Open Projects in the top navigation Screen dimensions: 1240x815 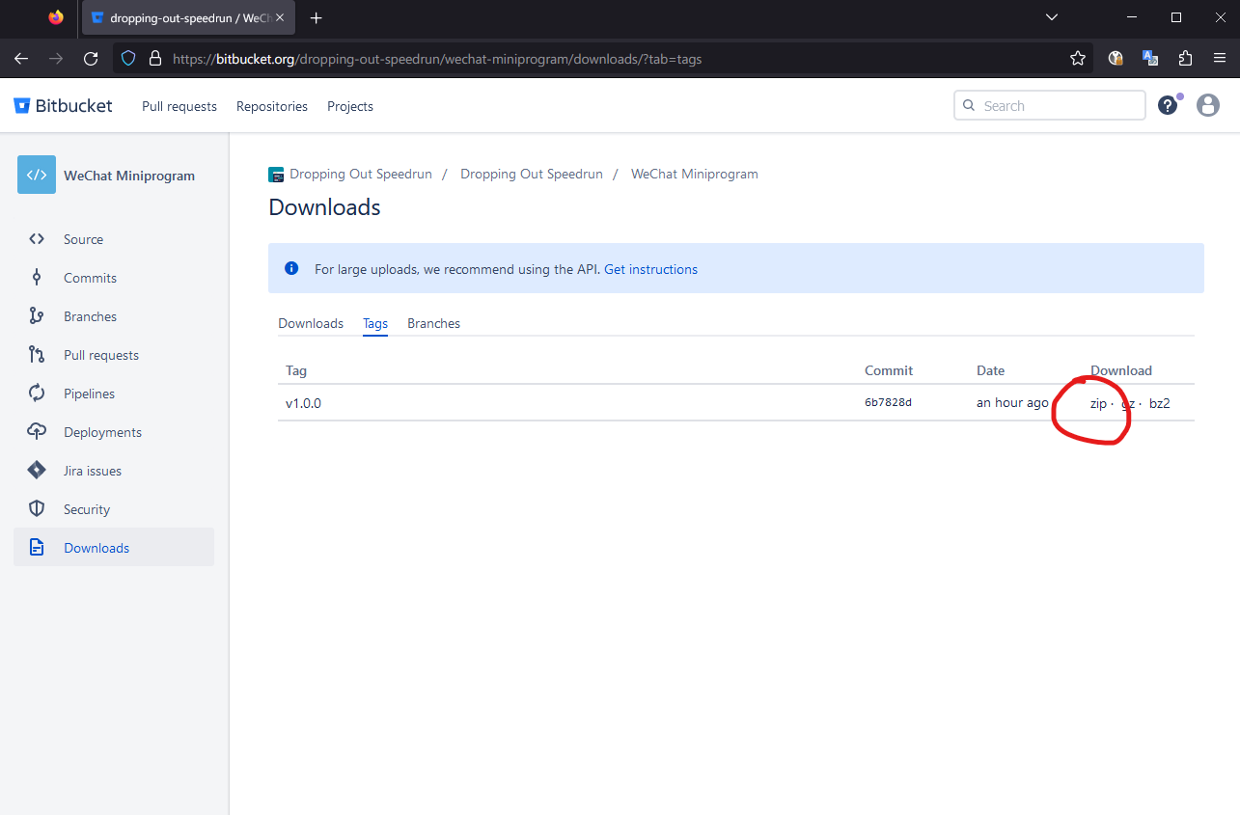click(x=350, y=106)
